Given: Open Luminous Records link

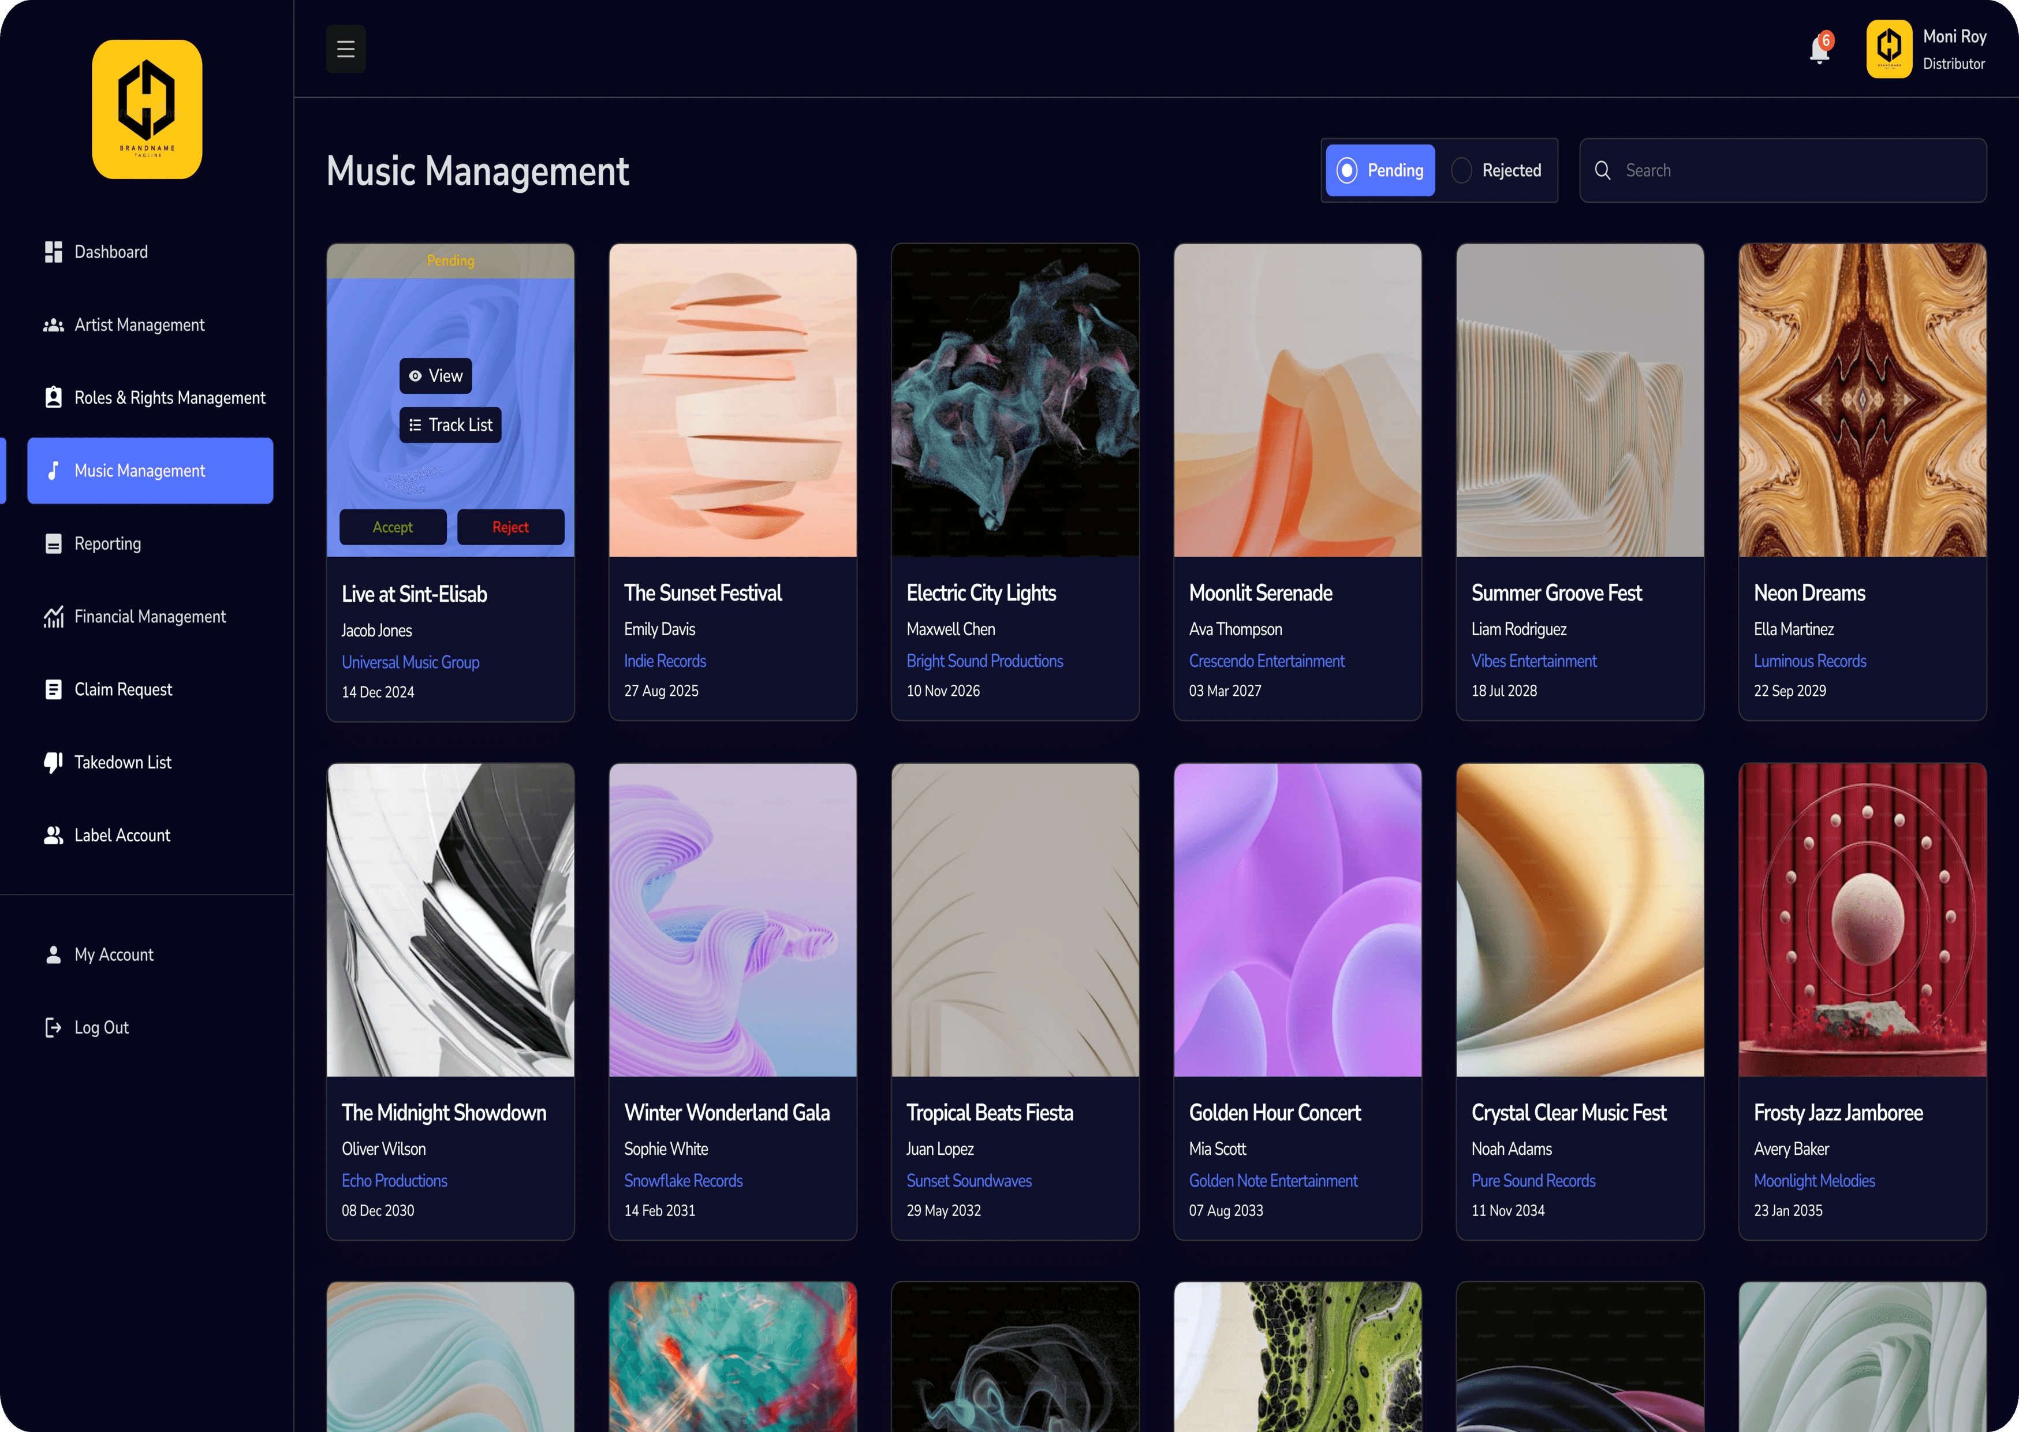Looking at the screenshot, I should coord(1809,661).
